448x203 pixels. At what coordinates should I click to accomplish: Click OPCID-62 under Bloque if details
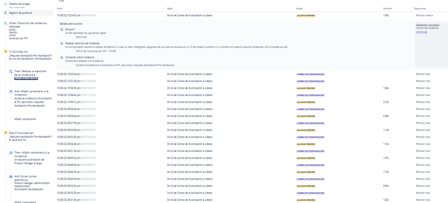point(81,37)
